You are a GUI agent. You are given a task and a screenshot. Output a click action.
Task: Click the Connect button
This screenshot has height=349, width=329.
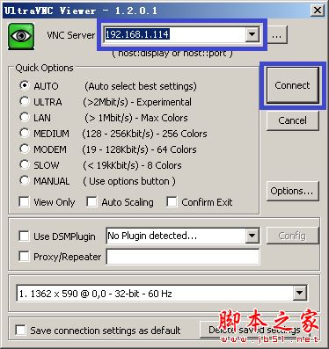[292, 85]
